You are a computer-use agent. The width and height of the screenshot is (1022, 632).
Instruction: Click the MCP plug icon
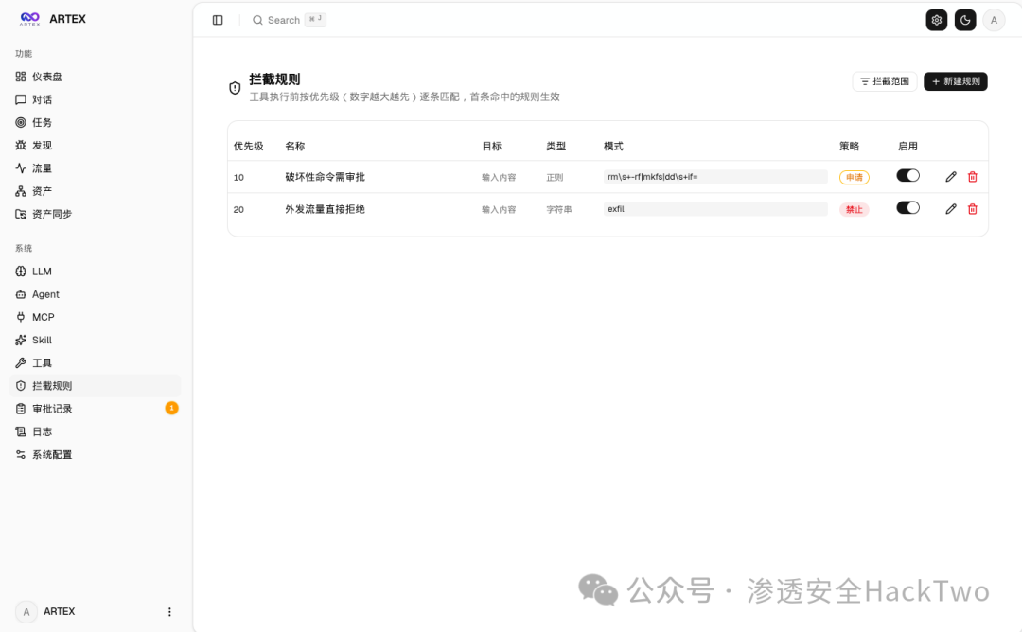click(x=21, y=317)
